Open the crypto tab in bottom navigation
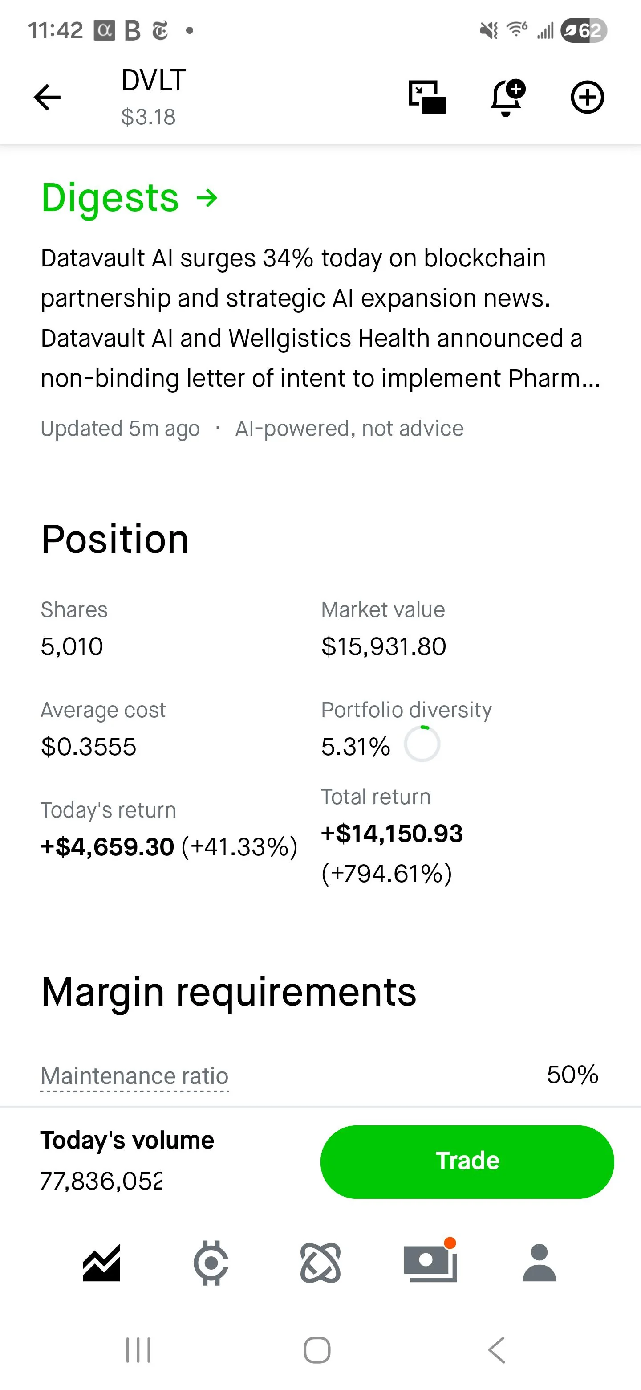This screenshot has height=1390, width=641. pyautogui.click(x=211, y=1263)
